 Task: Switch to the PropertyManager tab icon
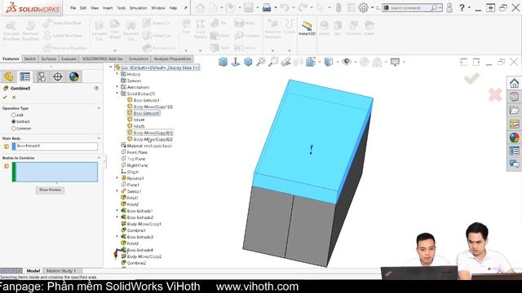click(x=25, y=77)
